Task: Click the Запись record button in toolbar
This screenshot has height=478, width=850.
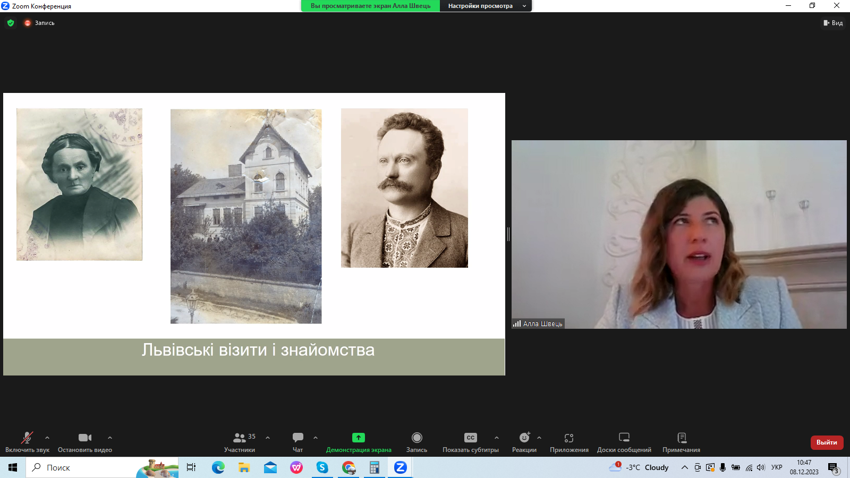Action: (x=417, y=438)
